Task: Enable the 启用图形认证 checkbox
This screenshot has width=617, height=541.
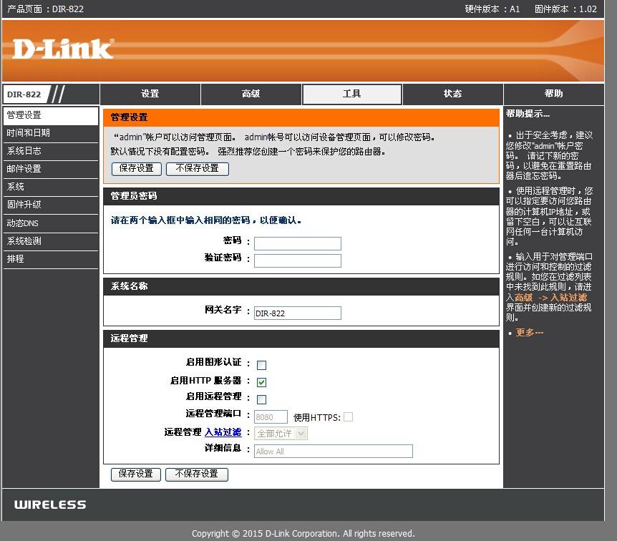Action: coord(261,365)
